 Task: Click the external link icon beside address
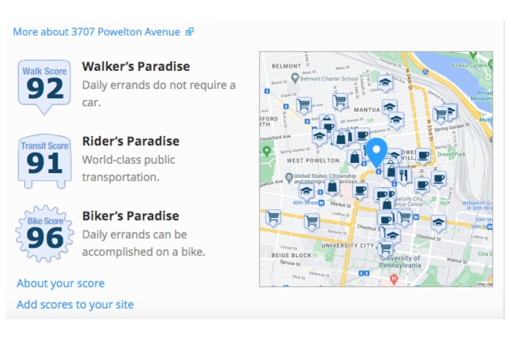[189, 32]
